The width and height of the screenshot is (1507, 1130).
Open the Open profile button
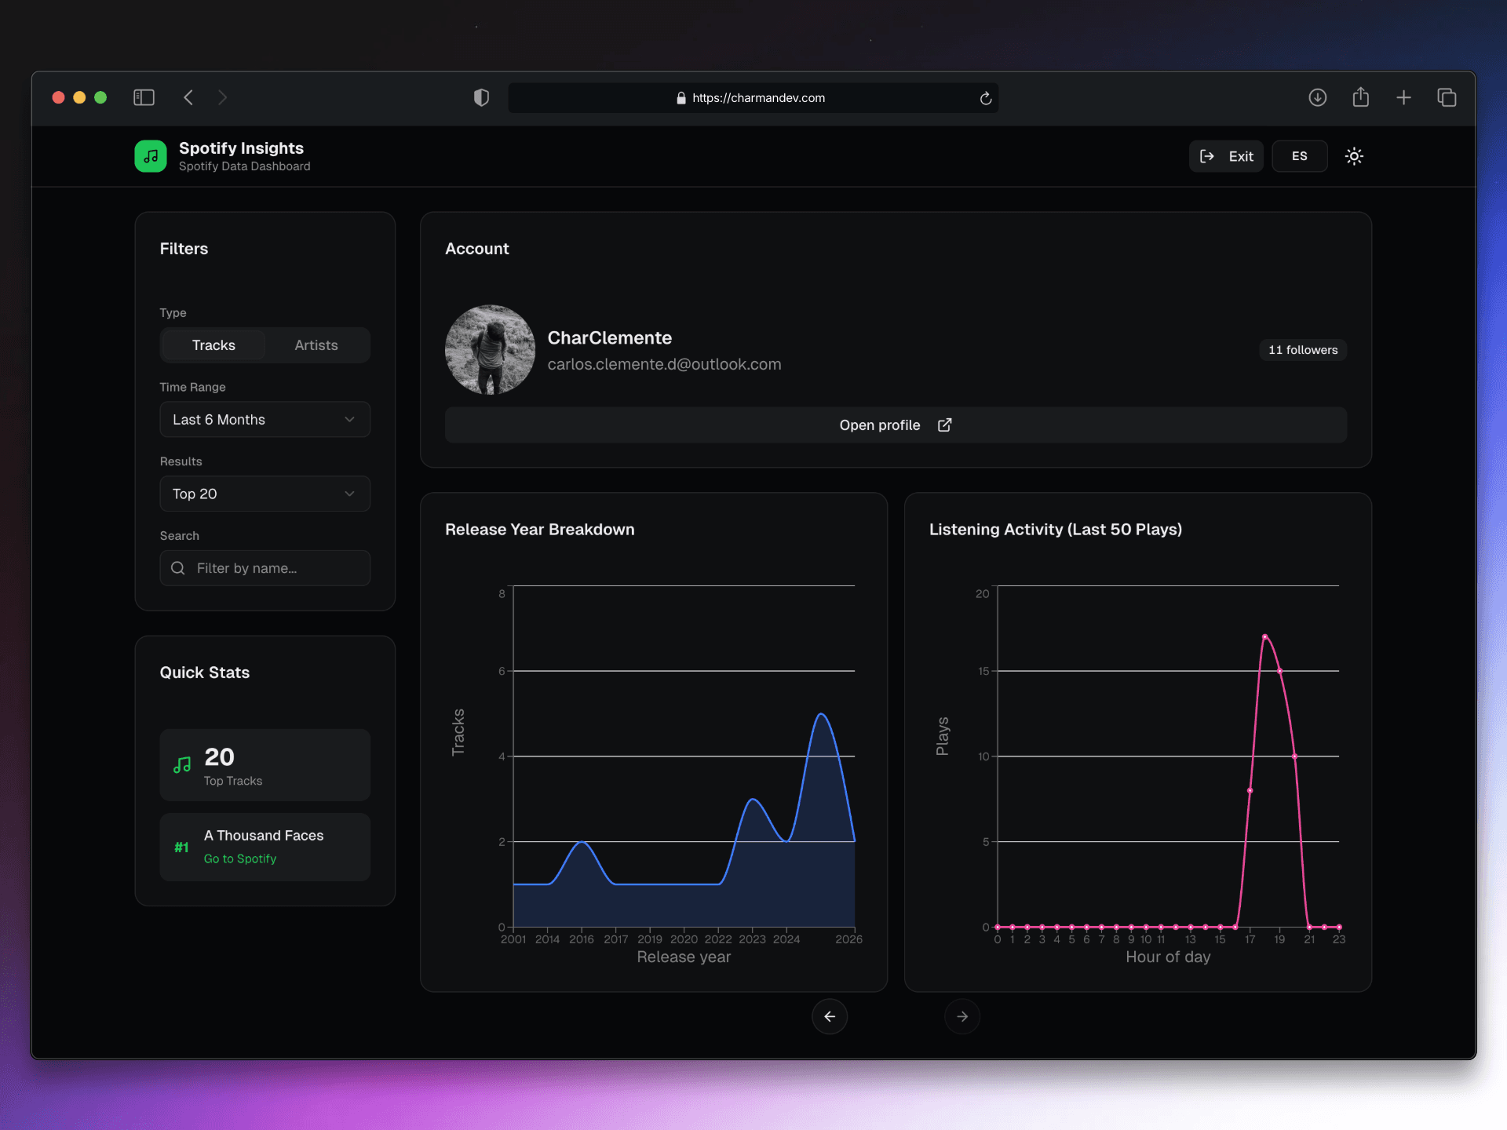[879, 425]
